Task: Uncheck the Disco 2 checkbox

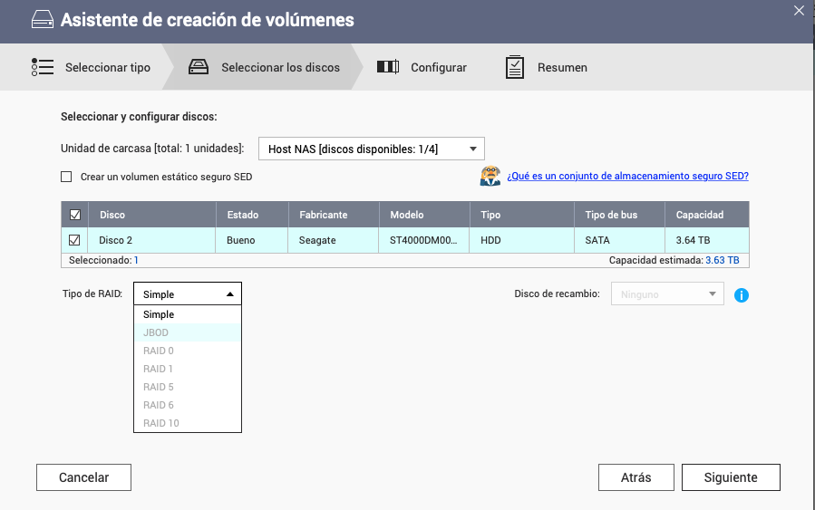Action: pyautogui.click(x=74, y=240)
